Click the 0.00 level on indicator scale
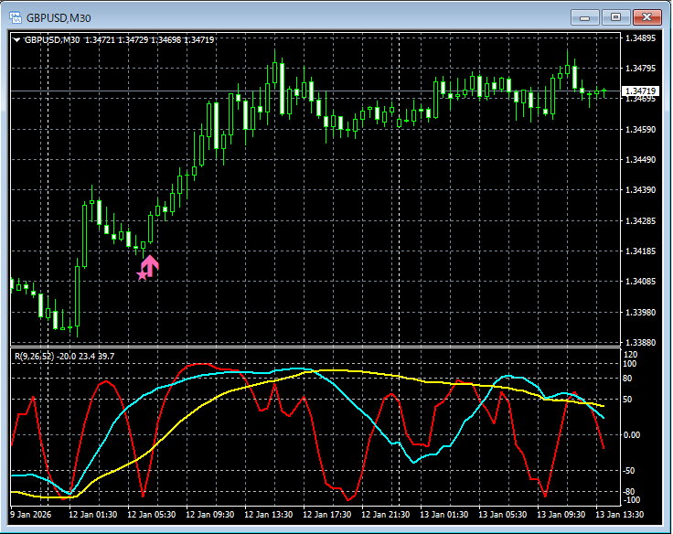Screen dimensions: 673x534 coord(632,435)
